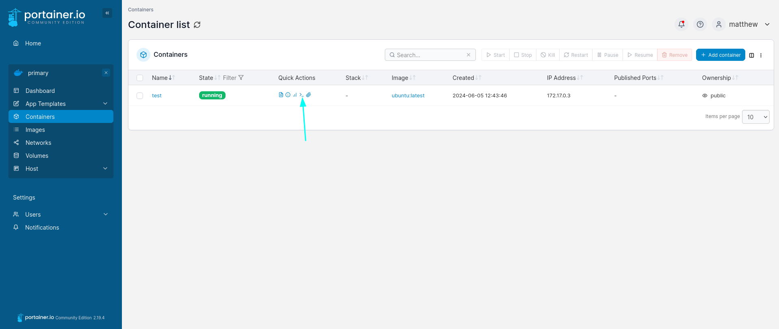Click the help question mark icon
This screenshot has height=329, width=779.
(x=700, y=24)
